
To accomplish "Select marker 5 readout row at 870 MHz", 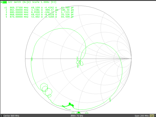I will point(39,17).
